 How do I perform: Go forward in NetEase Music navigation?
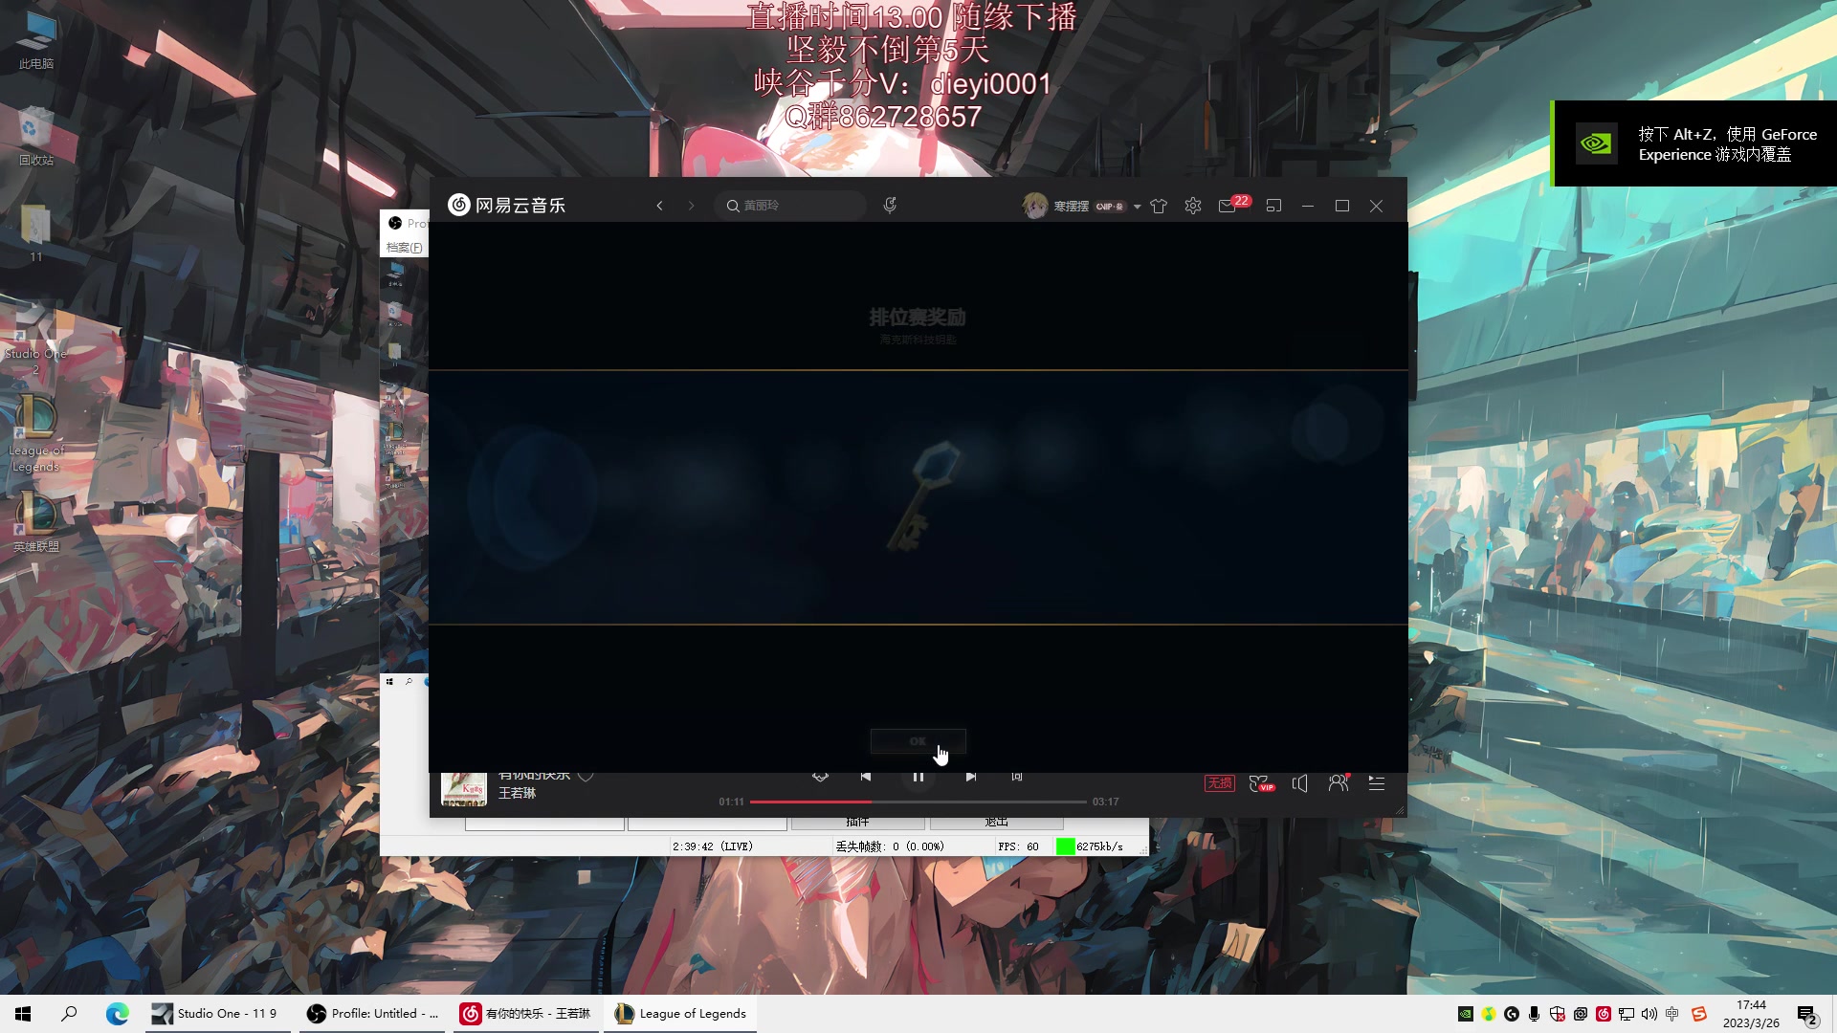click(691, 206)
